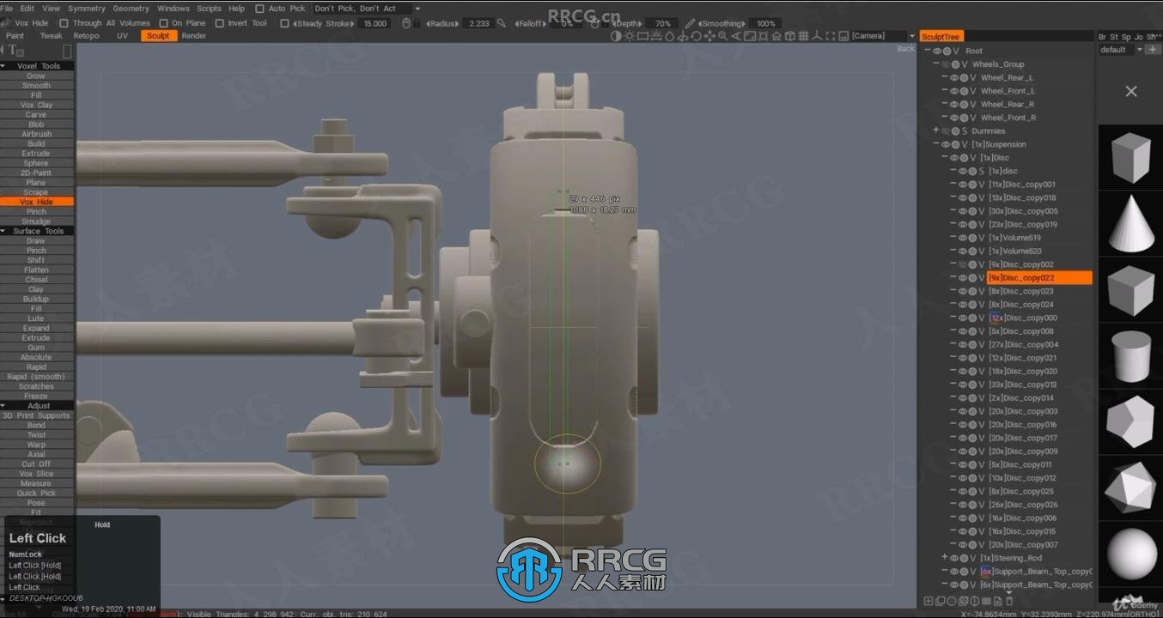Select the Chisel surface tool
This screenshot has height=618, width=1163.
(x=36, y=280)
